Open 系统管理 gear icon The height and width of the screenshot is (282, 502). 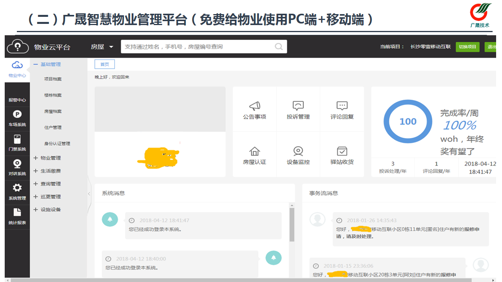click(x=17, y=188)
